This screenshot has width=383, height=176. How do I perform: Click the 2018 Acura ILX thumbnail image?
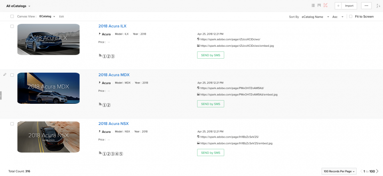point(48,39)
